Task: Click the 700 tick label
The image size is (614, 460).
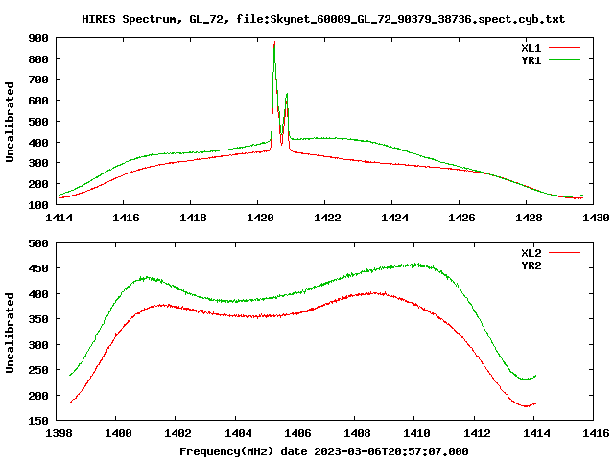Action: tap(38, 80)
